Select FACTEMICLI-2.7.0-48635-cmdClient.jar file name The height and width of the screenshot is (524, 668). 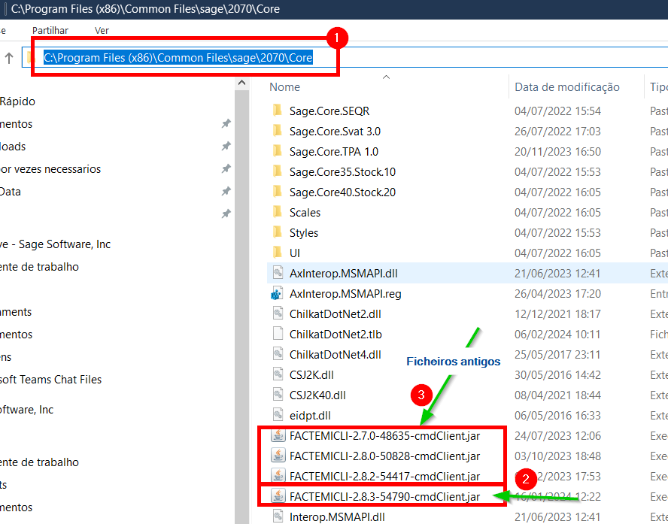pyautogui.click(x=384, y=436)
